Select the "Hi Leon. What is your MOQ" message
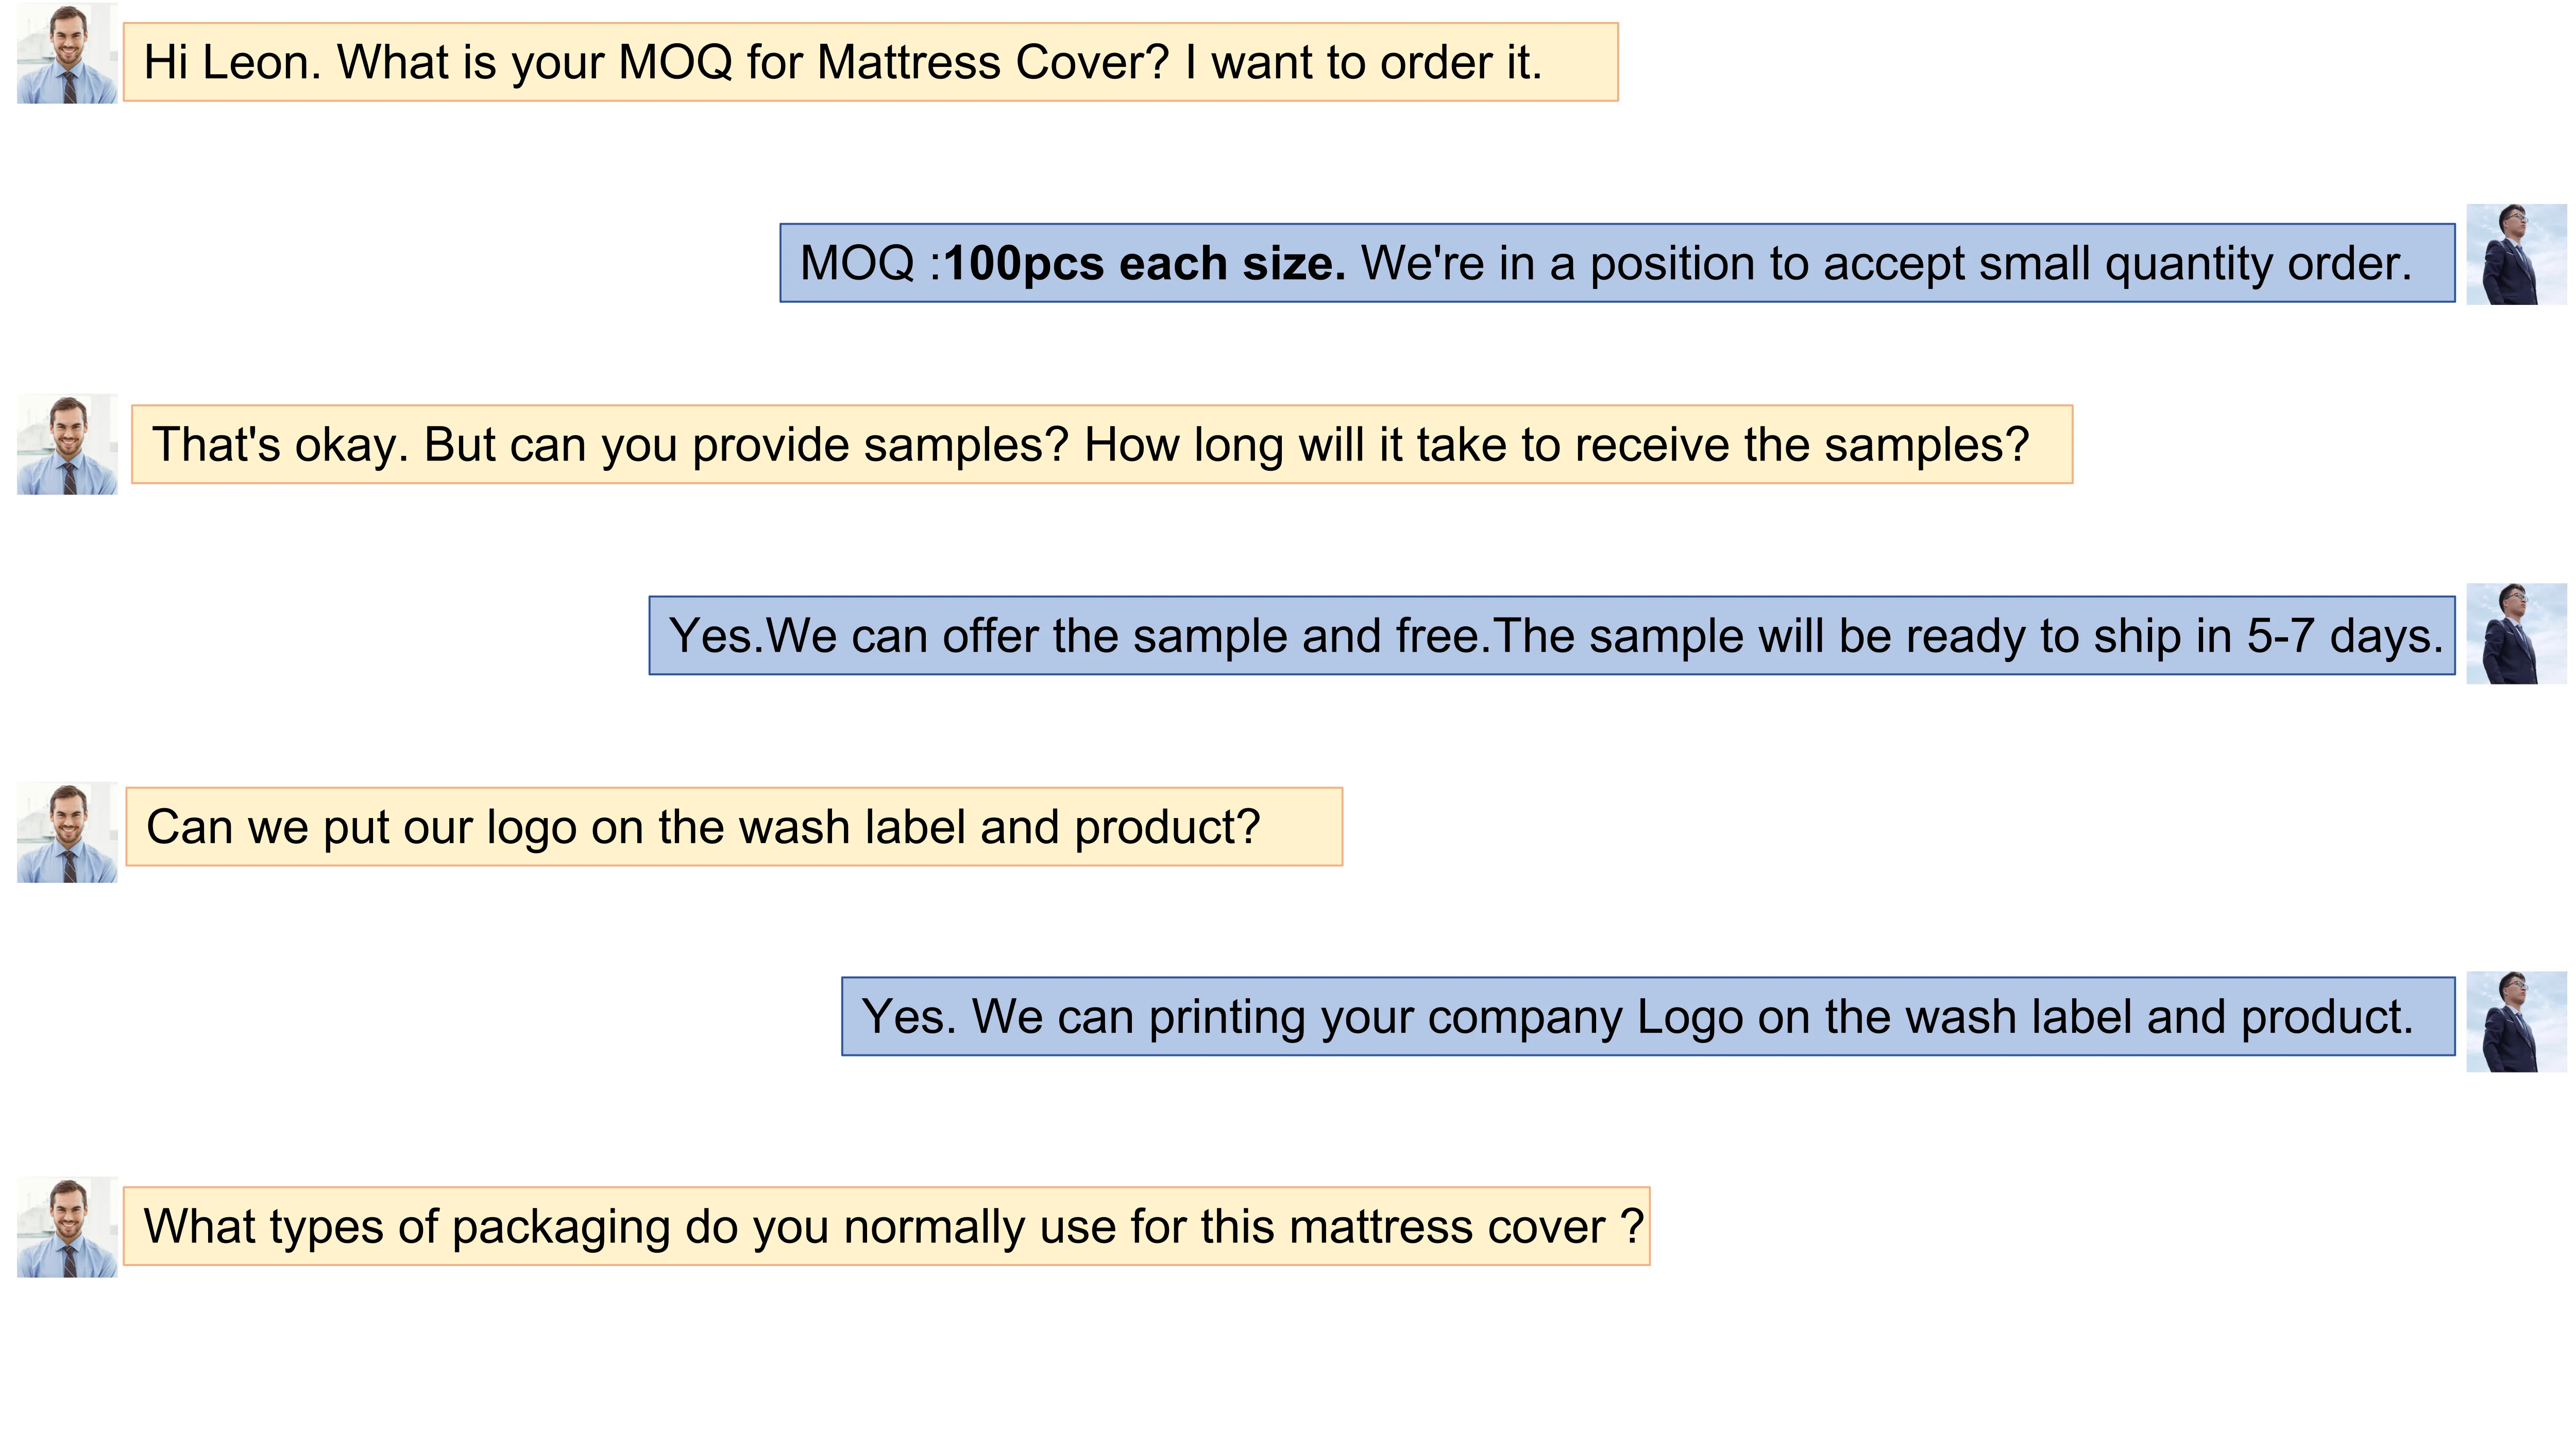2576x1449 pixels. click(x=870, y=62)
